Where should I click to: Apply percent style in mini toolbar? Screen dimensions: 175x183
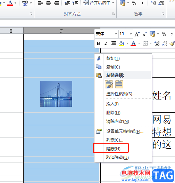(164, 34)
